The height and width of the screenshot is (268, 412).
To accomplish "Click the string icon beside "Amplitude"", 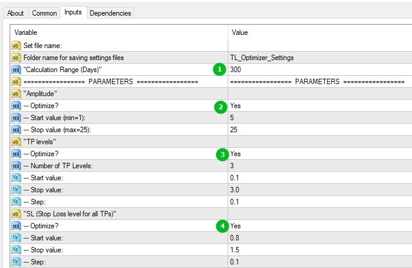I will point(16,94).
